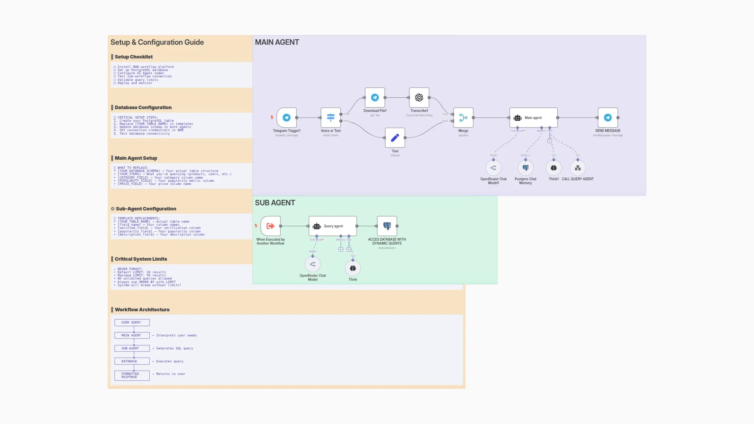
Task: Select OpenRouter Chat Model1 node
Action: point(493,168)
